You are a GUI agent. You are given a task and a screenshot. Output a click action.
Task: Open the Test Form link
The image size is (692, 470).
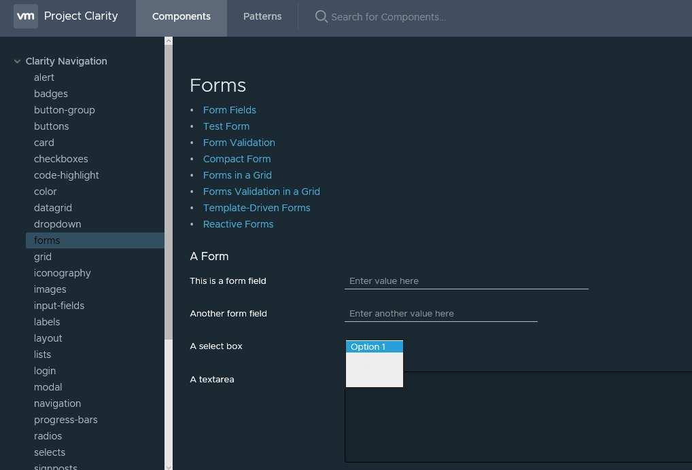(x=226, y=126)
